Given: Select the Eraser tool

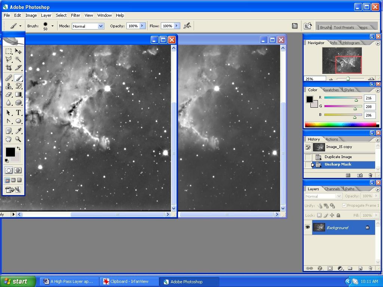Looking at the screenshot, I should (x=9, y=94).
